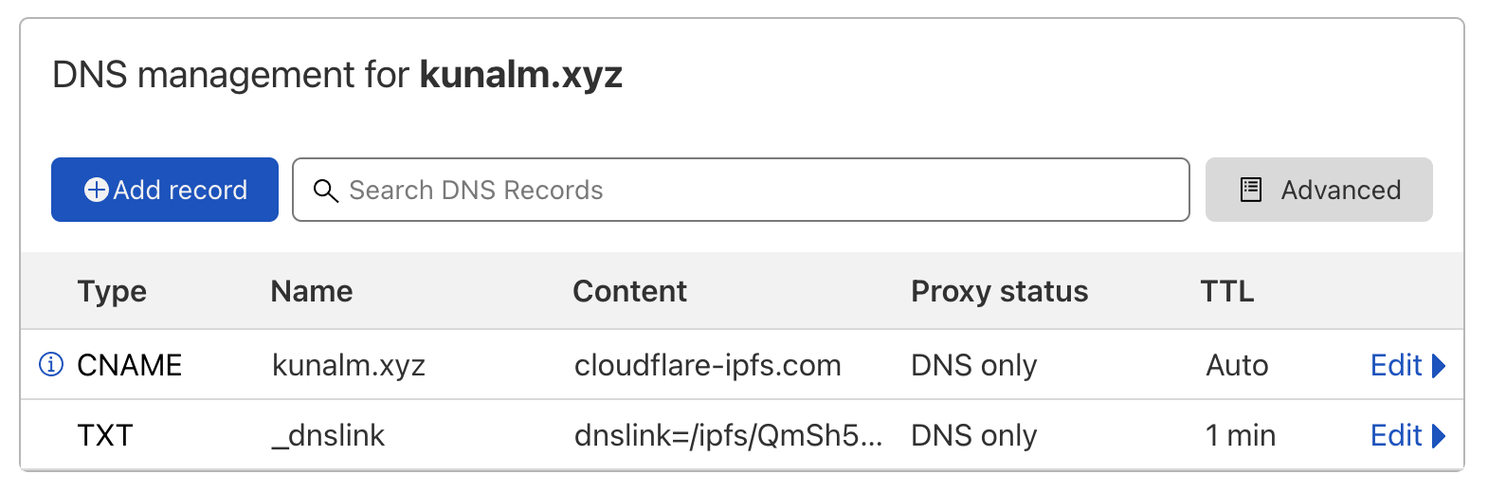The image size is (1488, 493).
Task: Expand the TXT row edit arrow
Action: [1439, 435]
